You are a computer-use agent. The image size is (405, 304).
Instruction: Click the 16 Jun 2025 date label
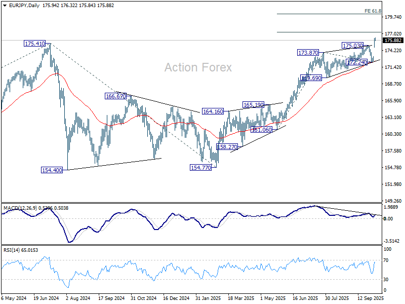coord(306,298)
